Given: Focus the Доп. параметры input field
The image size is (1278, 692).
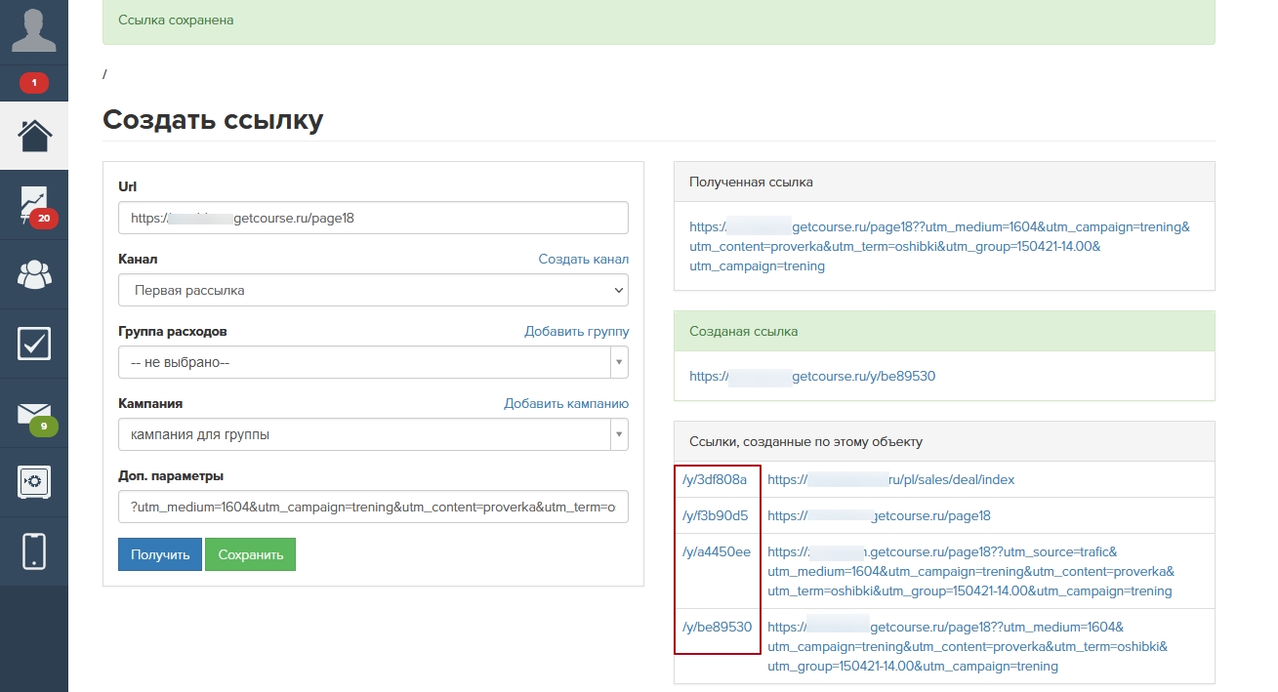Looking at the screenshot, I should [x=373, y=507].
